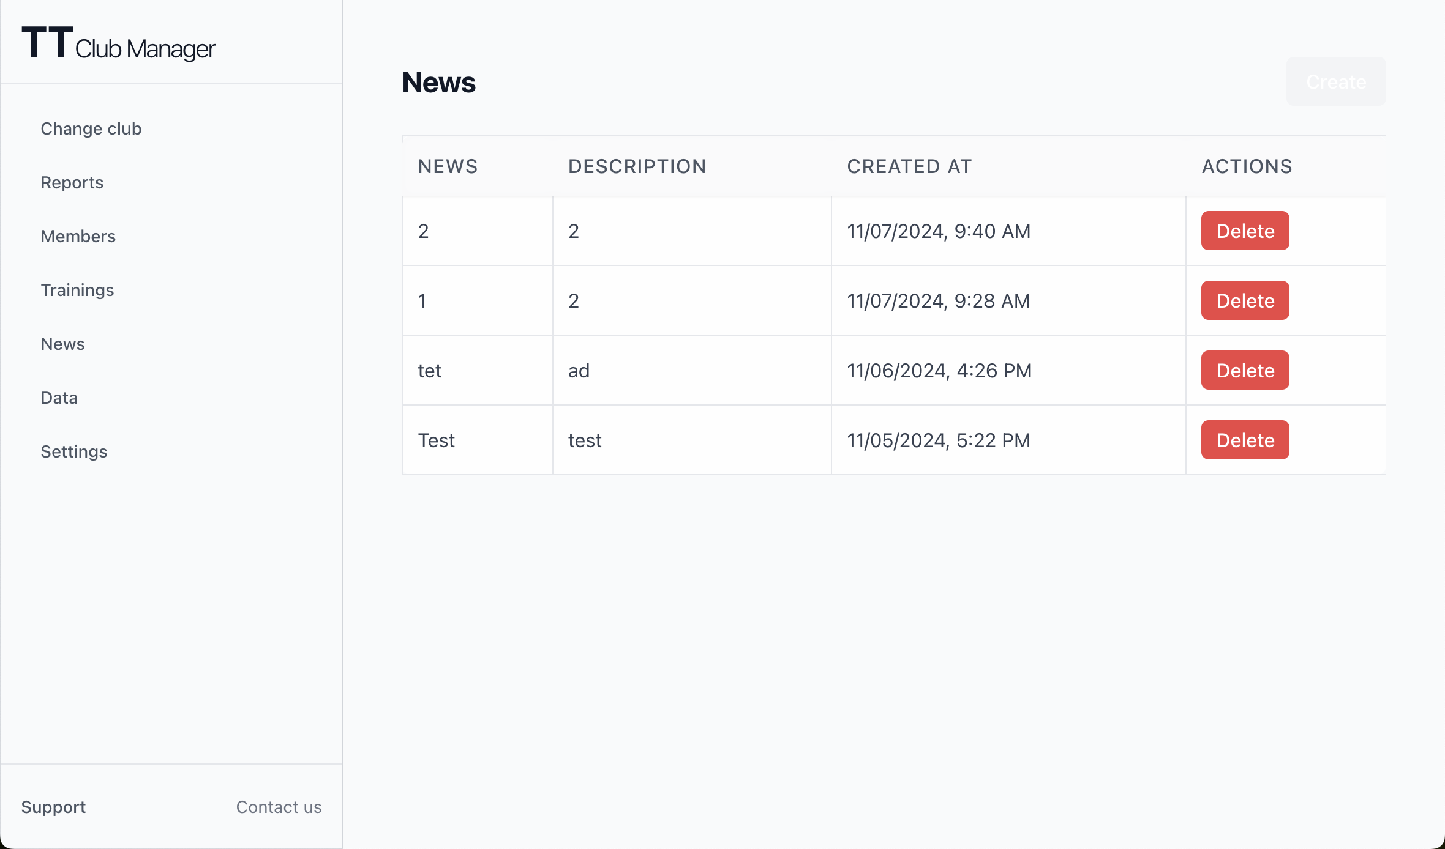Click the News column header
Image resolution: width=1445 pixels, height=849 pixels.
(448, 166)
